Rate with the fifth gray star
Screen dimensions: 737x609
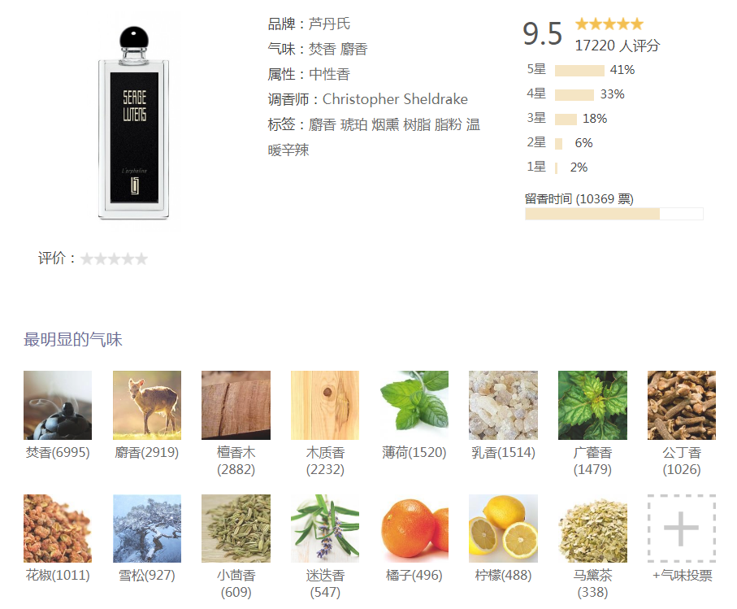coord(141,259)
